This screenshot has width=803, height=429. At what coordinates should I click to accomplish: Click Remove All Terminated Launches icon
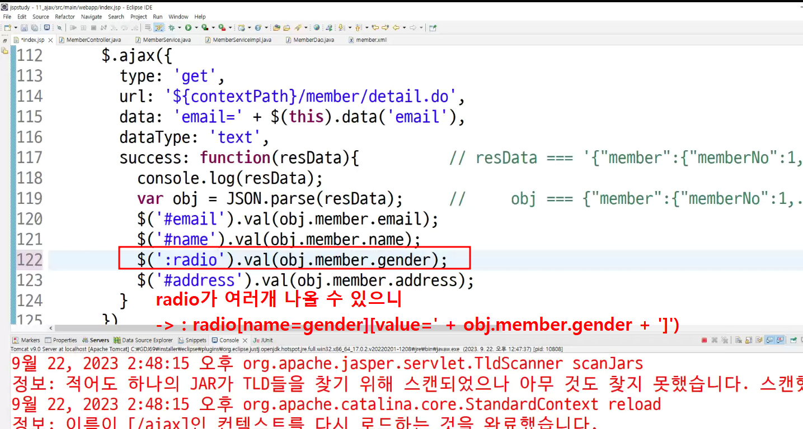[725, 340]
